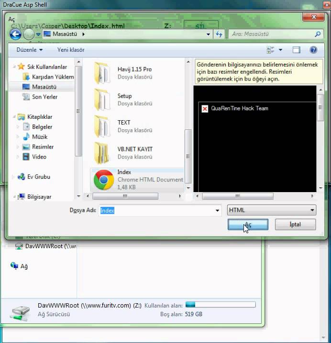Click the network drive icon in details pane
The image size is (331, 343).
20,313
